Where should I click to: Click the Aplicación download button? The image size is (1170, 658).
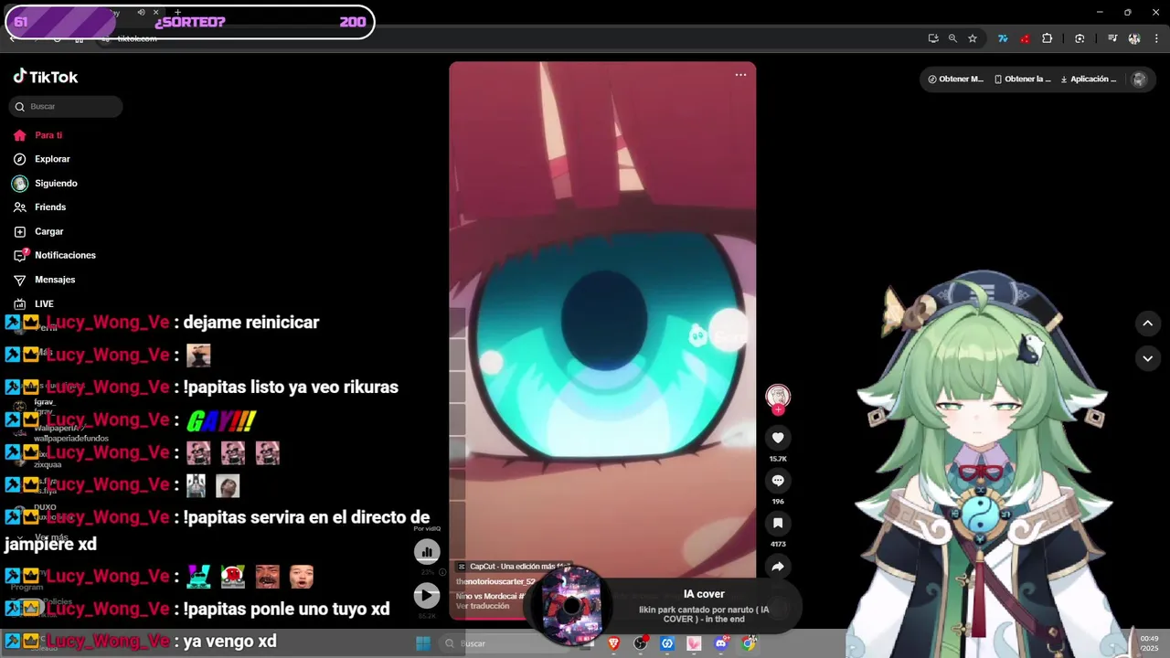click(x=1088, y=80)
